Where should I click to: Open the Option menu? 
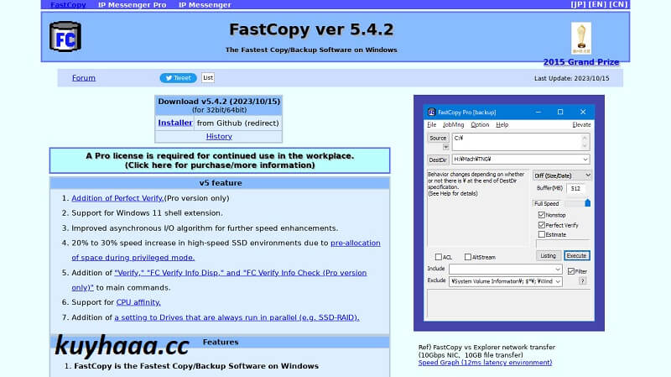tap(480, 124)
